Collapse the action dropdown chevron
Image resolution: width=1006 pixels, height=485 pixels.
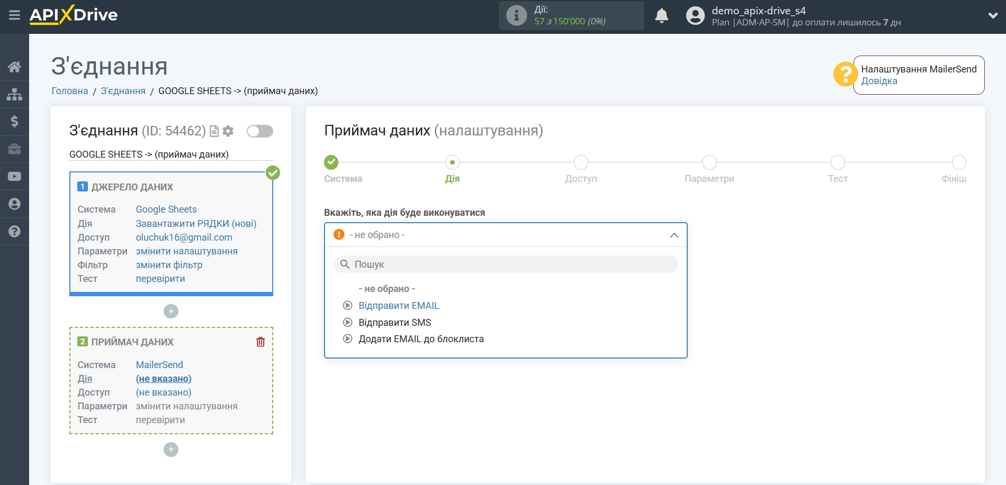[x=674, y=235]
